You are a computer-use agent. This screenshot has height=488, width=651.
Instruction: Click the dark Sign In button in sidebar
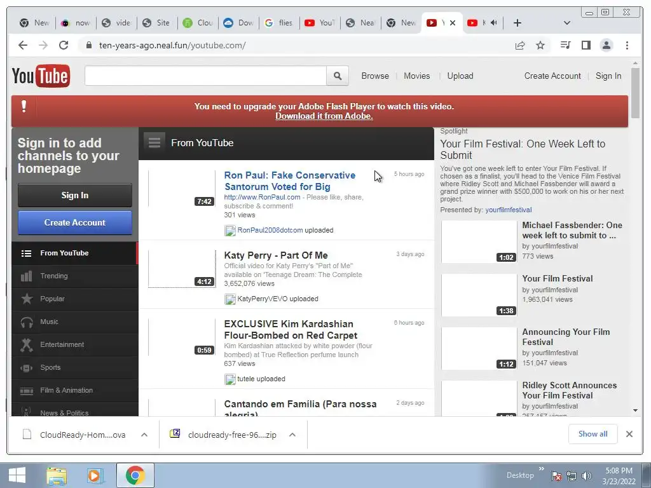75,195
